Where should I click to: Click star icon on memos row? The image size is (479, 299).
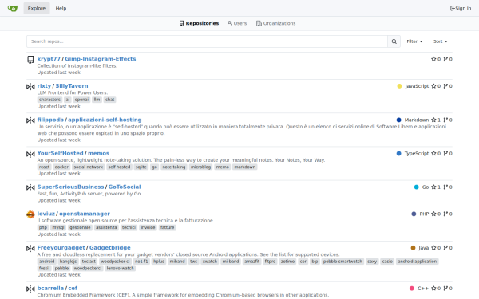click(433, 153)
